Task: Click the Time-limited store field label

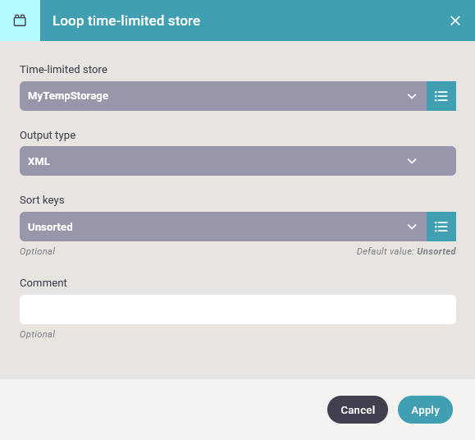Action: pyautogui.click(x=63, y=70)
